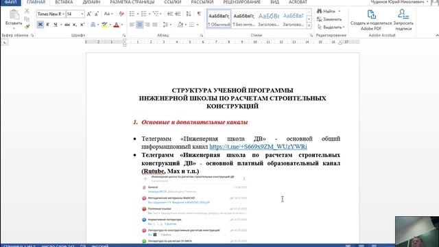The height and width of the screenshot is (247, 439).
Task: Collapse the ribbon with the up arrow
Action: [x=437, y=35]
